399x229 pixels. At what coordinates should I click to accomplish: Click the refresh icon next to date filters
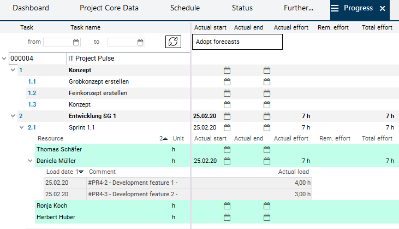172,42
